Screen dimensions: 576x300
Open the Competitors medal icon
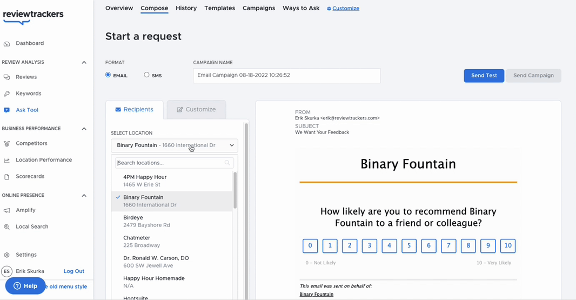6,144
